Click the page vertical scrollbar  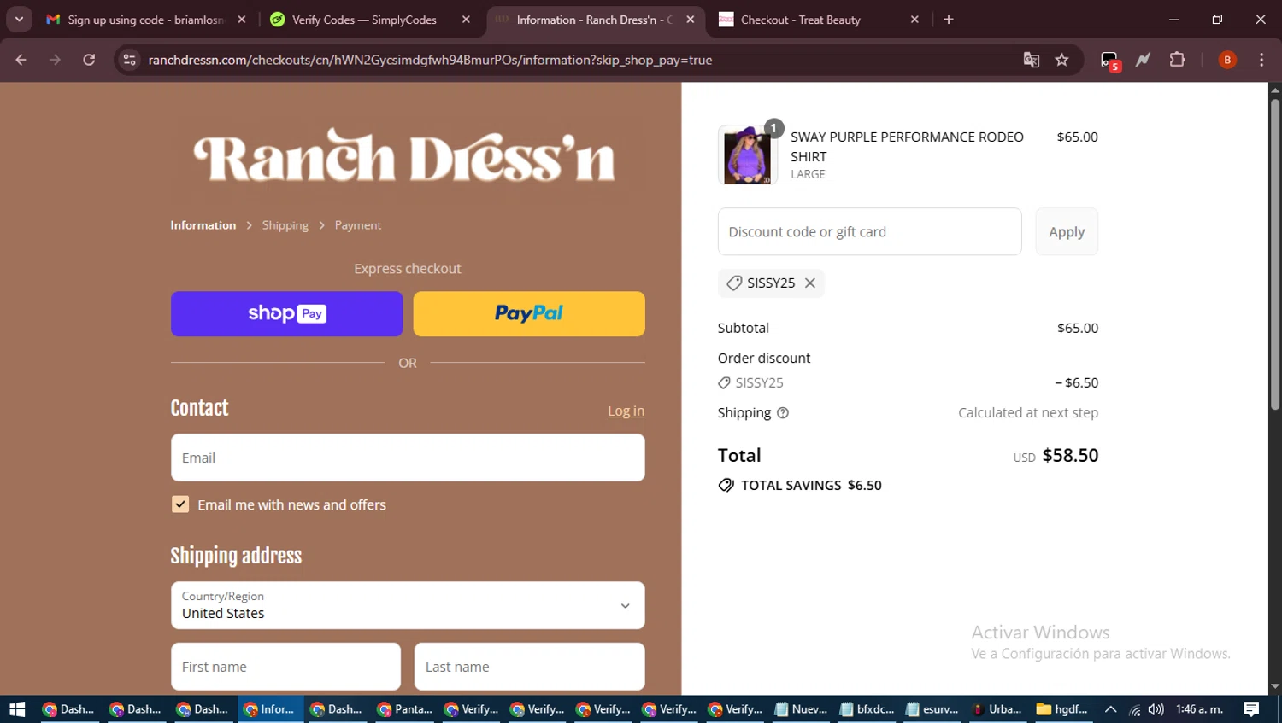pyautogui.click(x=1274, y=254)
